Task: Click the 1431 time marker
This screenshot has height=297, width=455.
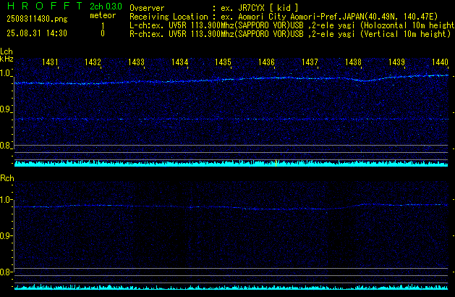Action: [x=50, y=62]
